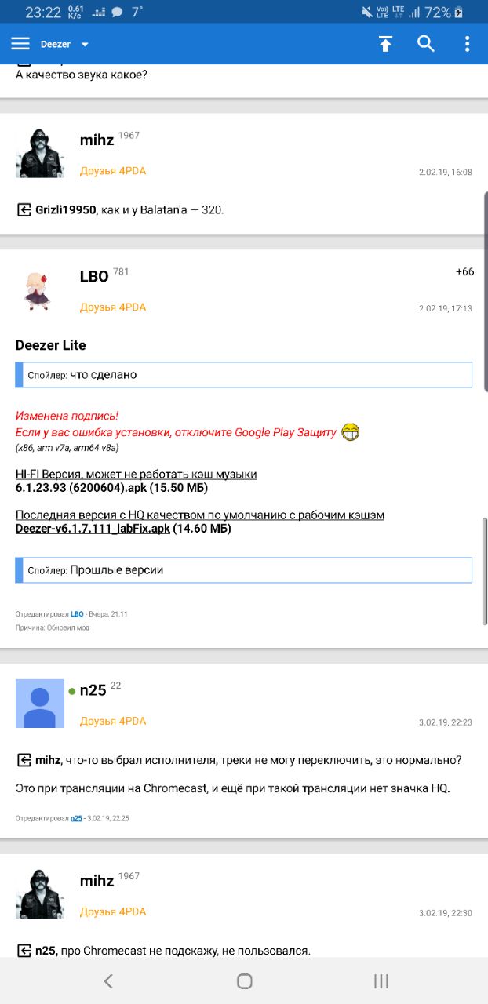Tap the grinning smiley emoticon
Screen dimensions: 488x1004
[x=350, y=432]
